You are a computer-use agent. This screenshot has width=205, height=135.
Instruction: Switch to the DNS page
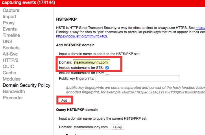pyautogui.click(x=8, y=42)
